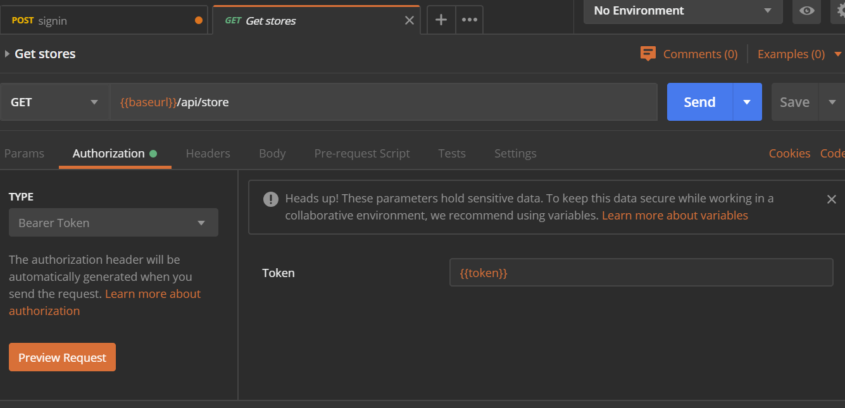Follow the Learn more about variables link

[x=675, y=215]
